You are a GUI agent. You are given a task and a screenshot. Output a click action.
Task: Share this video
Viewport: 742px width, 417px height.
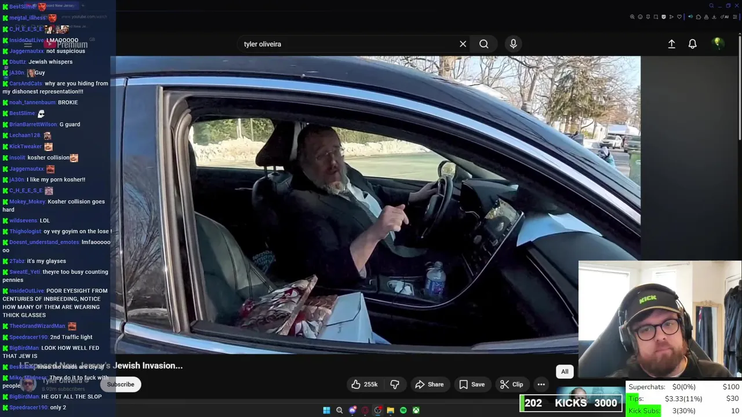pos(430,385)
